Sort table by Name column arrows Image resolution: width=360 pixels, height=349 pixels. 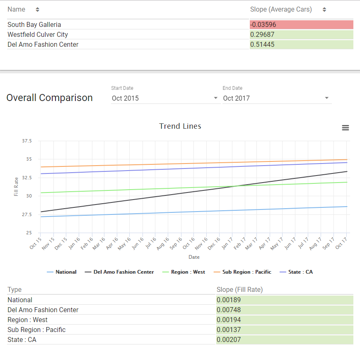tap(37, 10)
